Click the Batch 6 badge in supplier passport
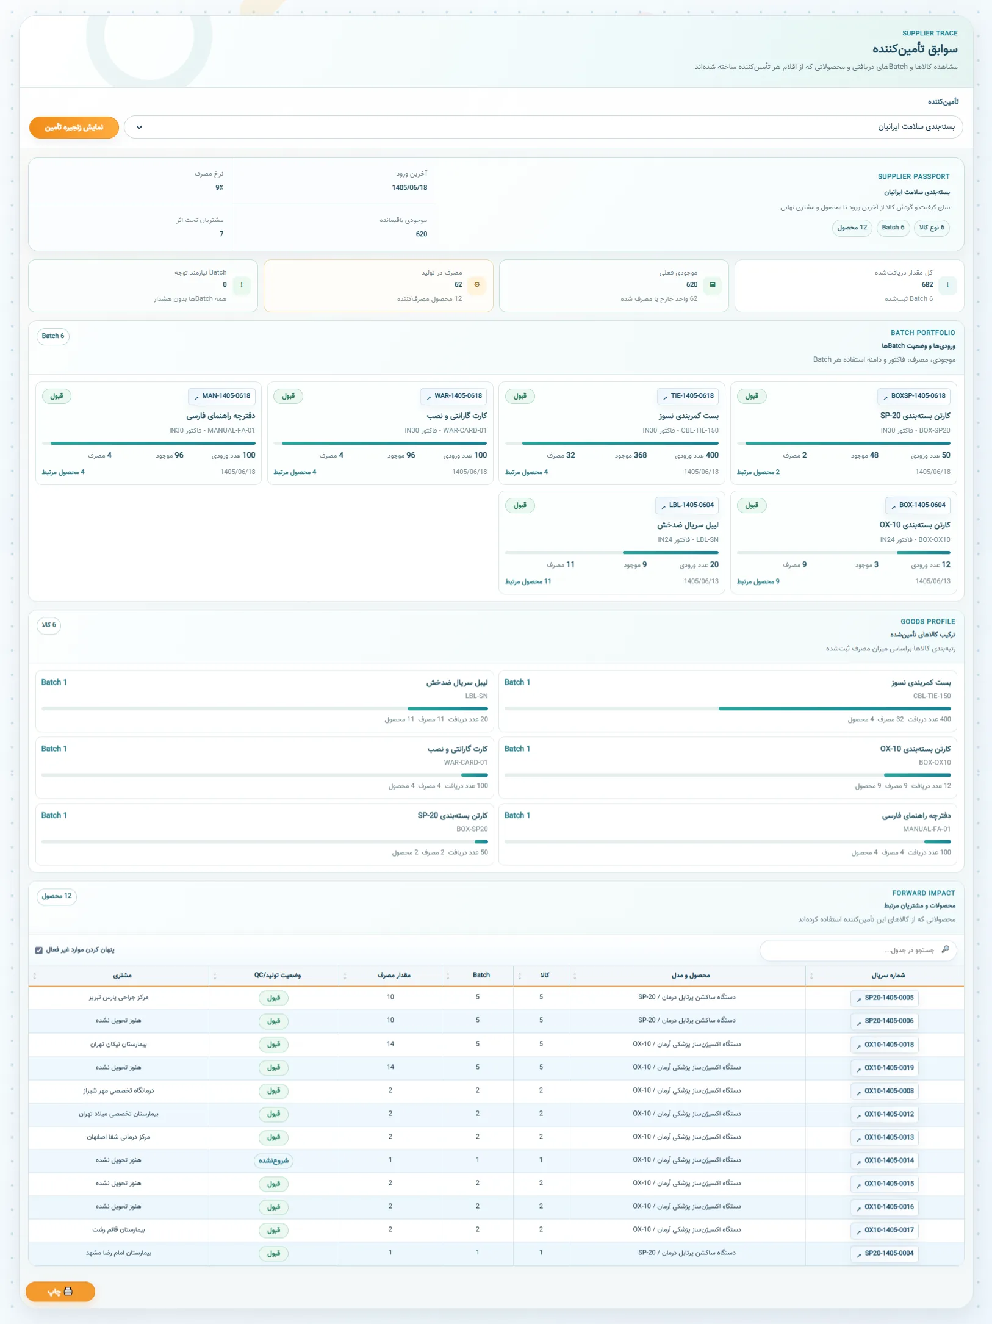 [x=893, y=228]
